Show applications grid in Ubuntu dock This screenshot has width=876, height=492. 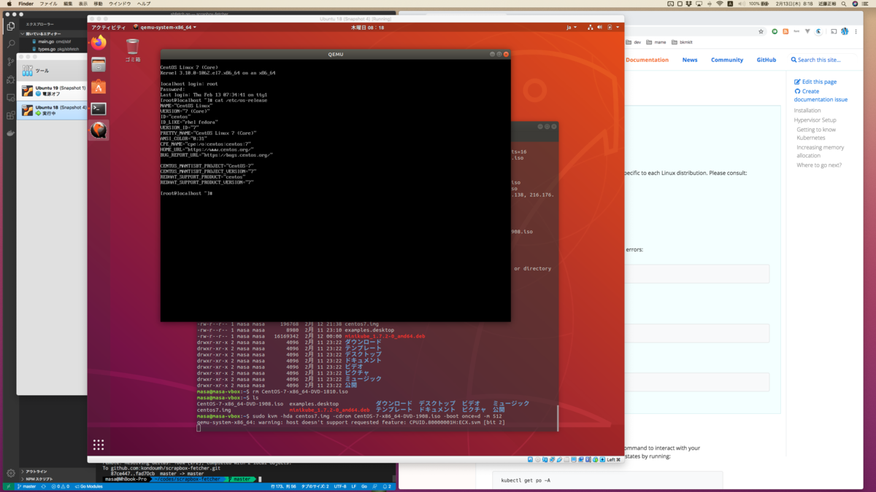click(x=99, y=445)
